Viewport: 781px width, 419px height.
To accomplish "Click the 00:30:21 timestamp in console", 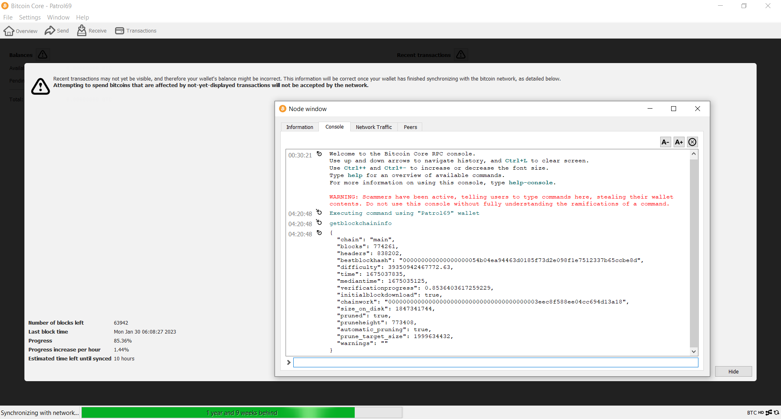I will pos(300,155).
